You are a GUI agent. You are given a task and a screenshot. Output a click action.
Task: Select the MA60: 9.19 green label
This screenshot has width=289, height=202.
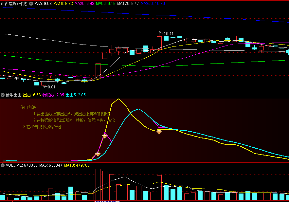coord(106,4)
